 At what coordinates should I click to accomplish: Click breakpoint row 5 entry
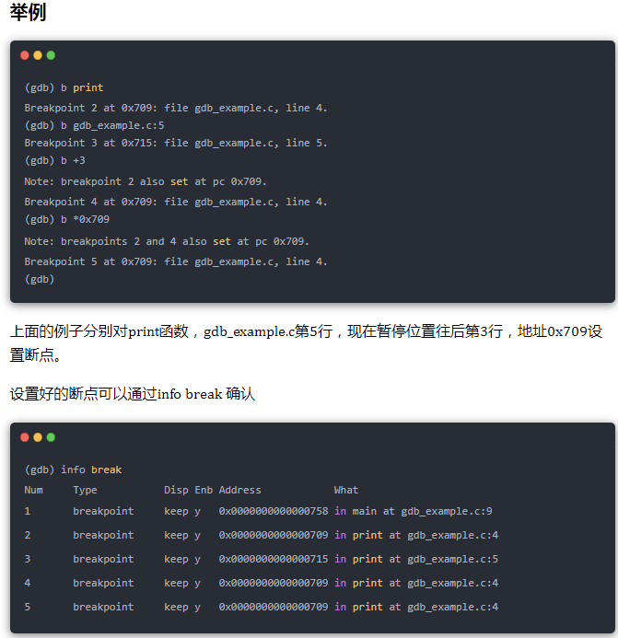[262, 607]
